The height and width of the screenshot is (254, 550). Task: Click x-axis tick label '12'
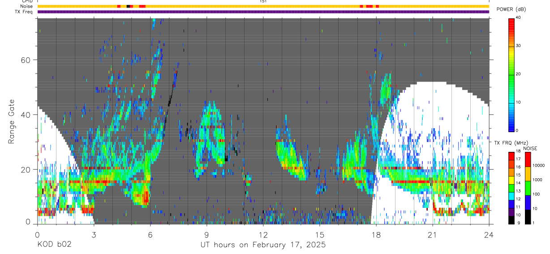pyautogui.click(x=263, y=235)
